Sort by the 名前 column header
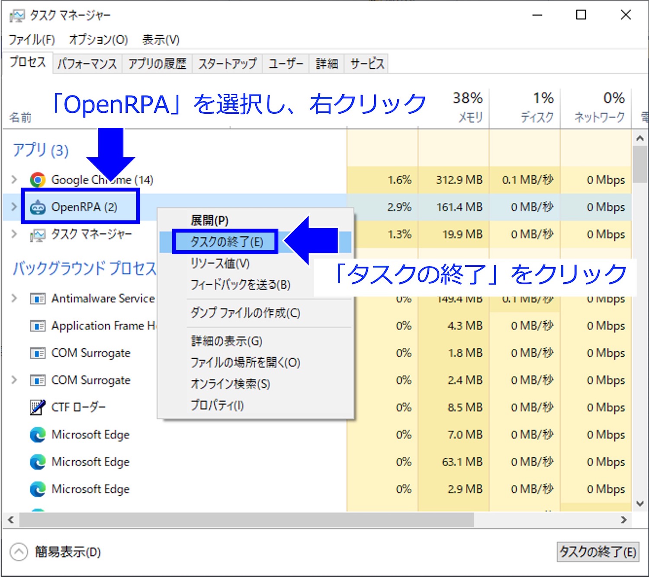The image size is (649, 577). 20,118
